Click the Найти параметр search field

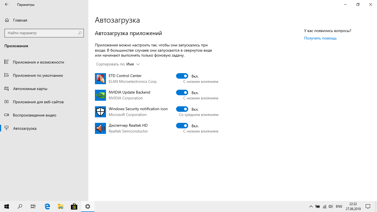(x=41, y=33)
